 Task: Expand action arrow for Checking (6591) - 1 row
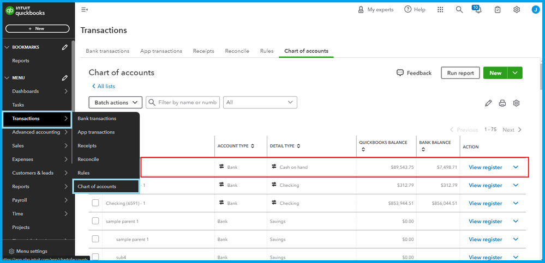[x=516, y=203]
